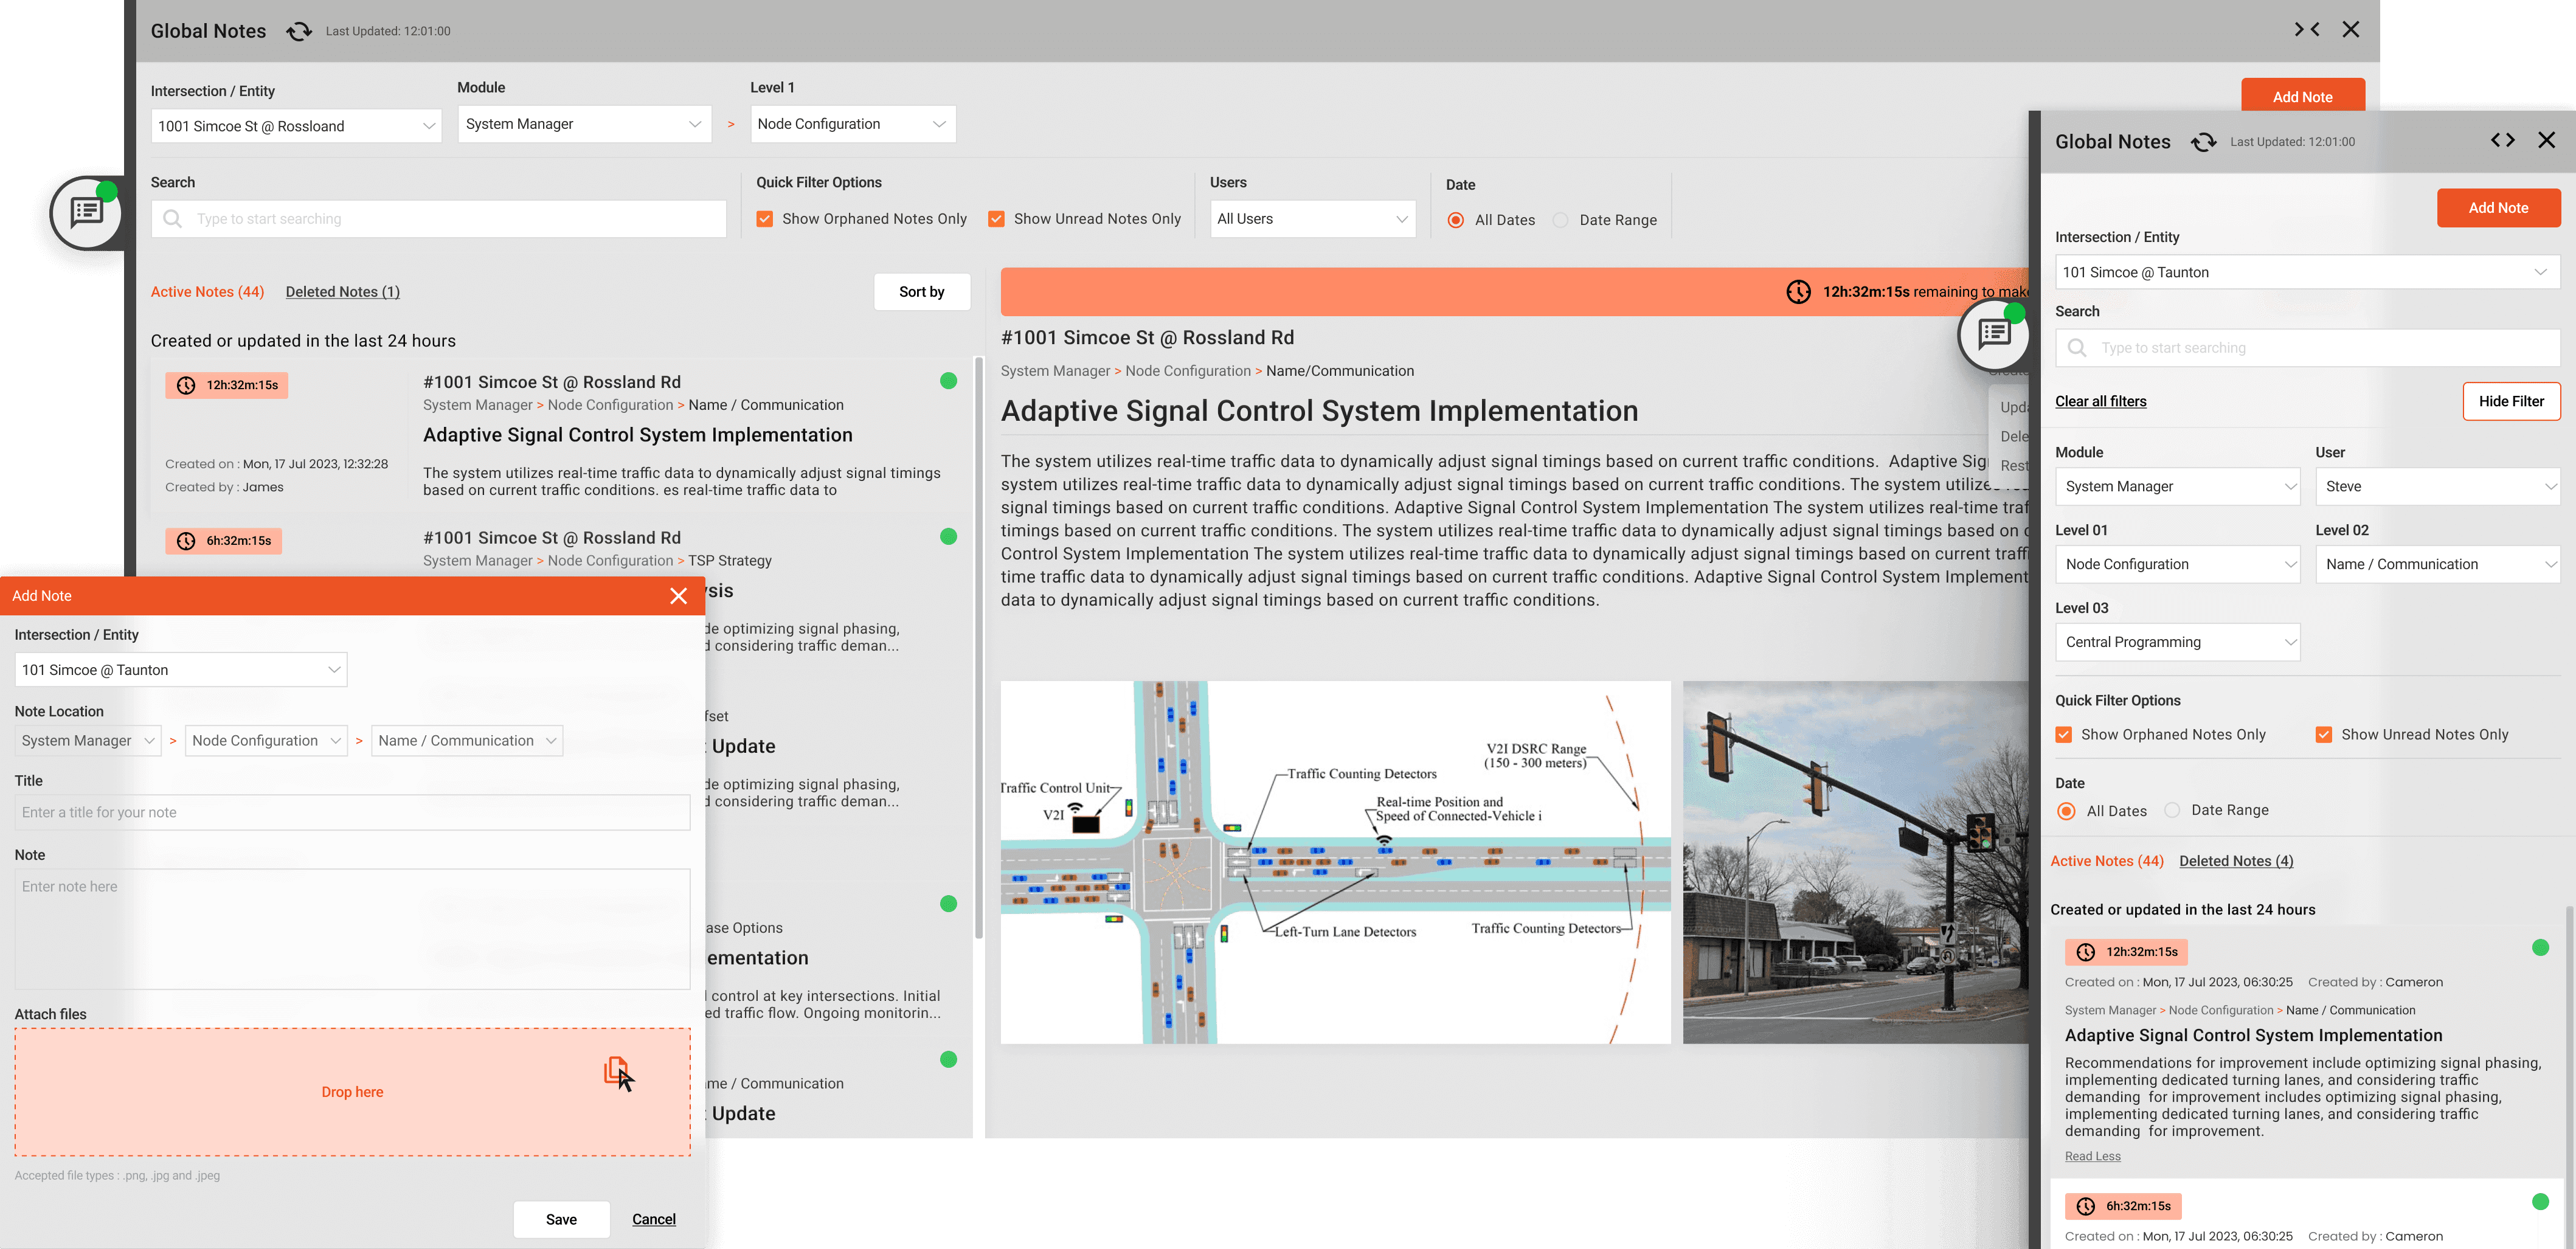Close the Add Note dialog with X
2576x1249 pixels.
pyautogui.click(x=678, y=596)
